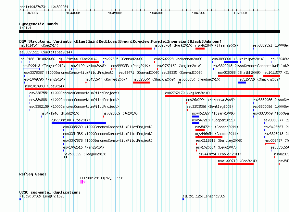This screenshot has height=212, width=289.
Task: Click esv2762169 (Vogler2010) label
Action: pos(179,66)
